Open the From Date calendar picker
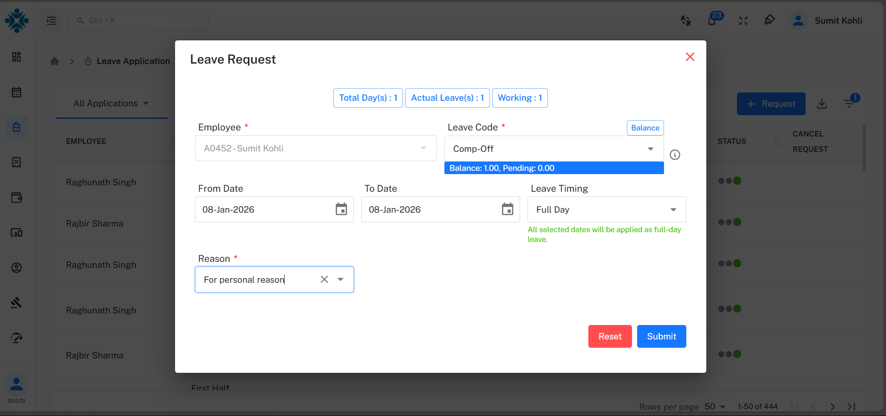Screen dimensions: 886x416 pos(341,209)
